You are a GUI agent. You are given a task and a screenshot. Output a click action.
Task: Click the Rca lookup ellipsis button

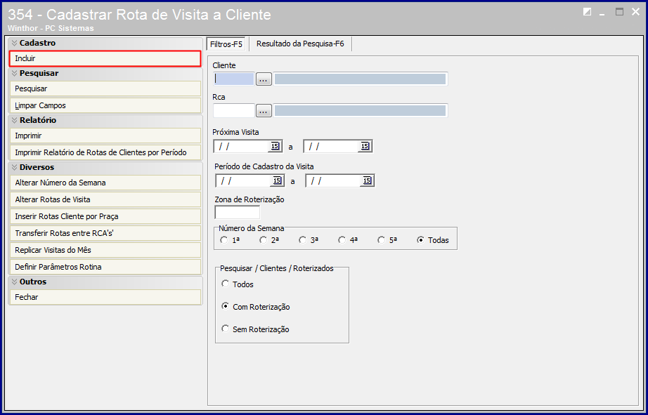[264, 111]
